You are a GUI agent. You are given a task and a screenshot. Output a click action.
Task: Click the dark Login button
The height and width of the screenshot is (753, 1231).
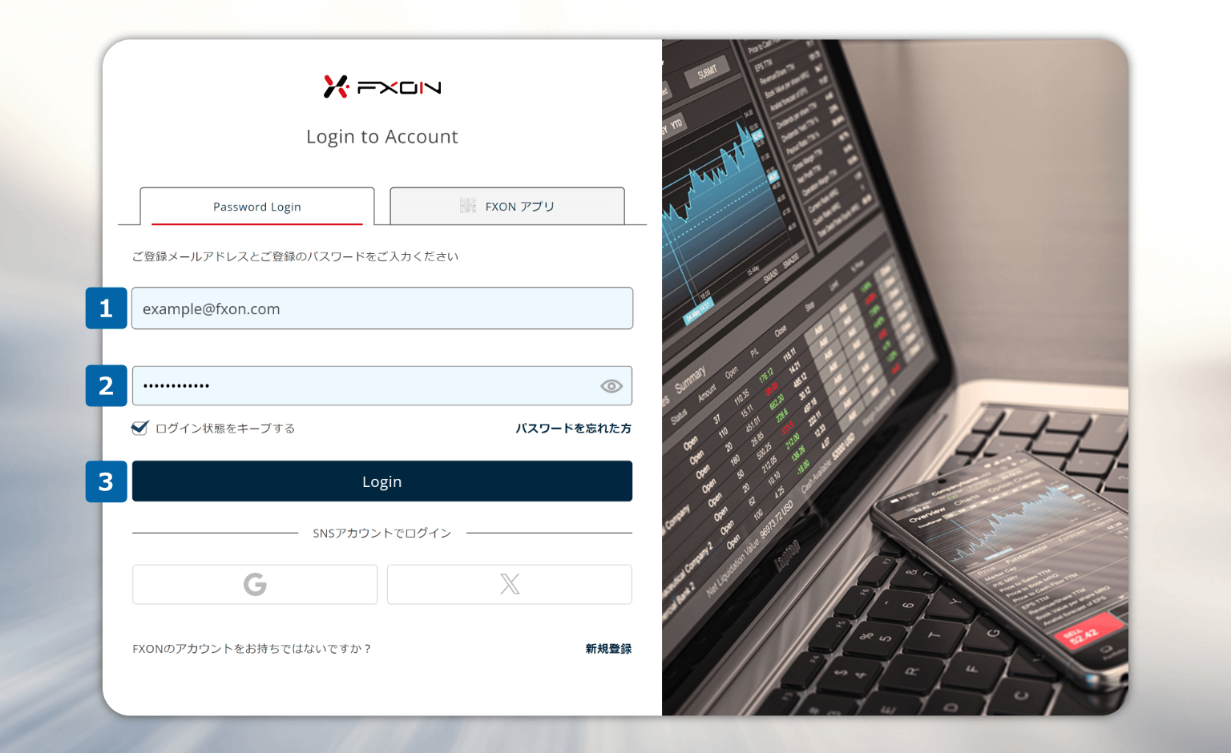[x=382, y=481]
